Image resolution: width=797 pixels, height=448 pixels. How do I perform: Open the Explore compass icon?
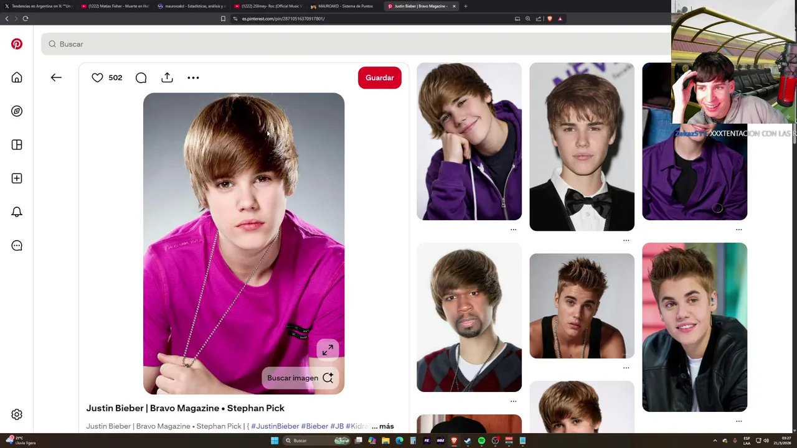coord(17,111)
